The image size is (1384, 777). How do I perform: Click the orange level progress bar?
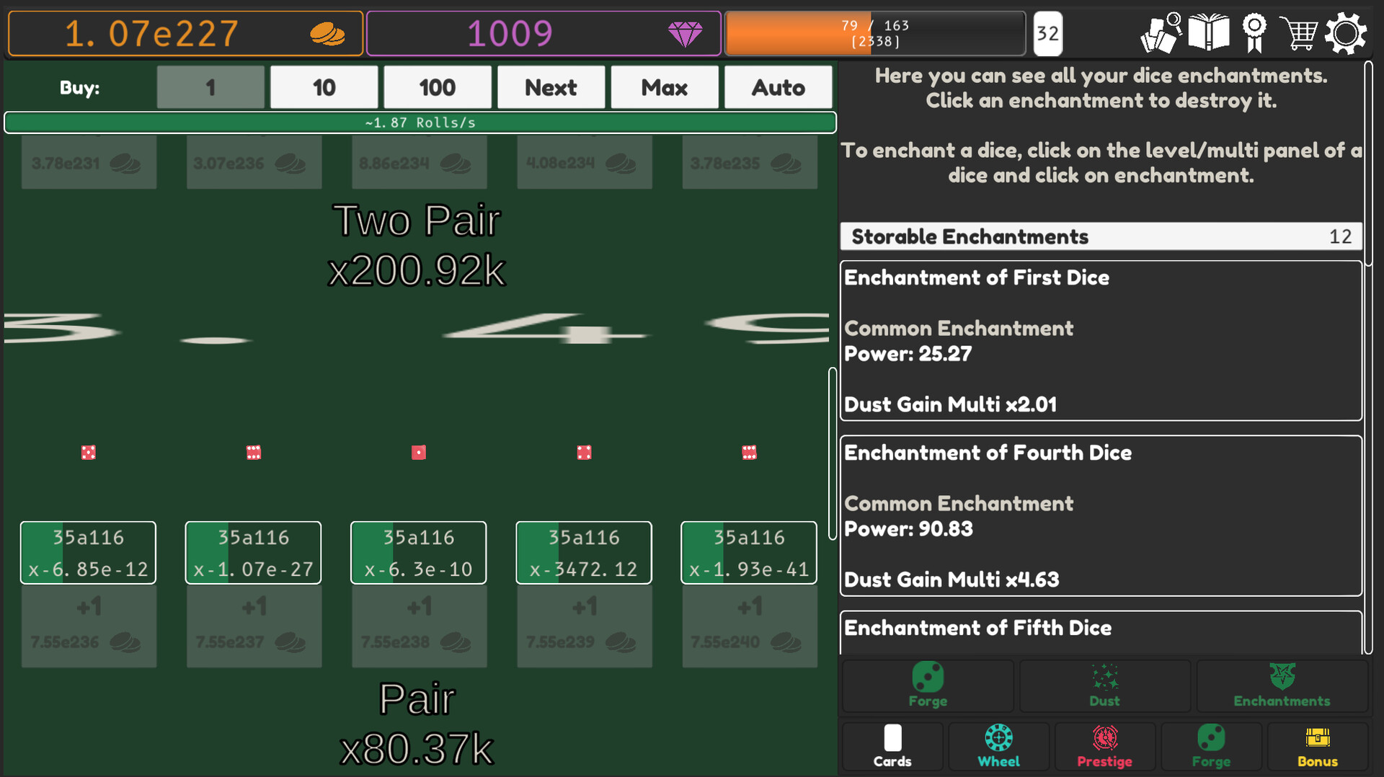(874, 33)
